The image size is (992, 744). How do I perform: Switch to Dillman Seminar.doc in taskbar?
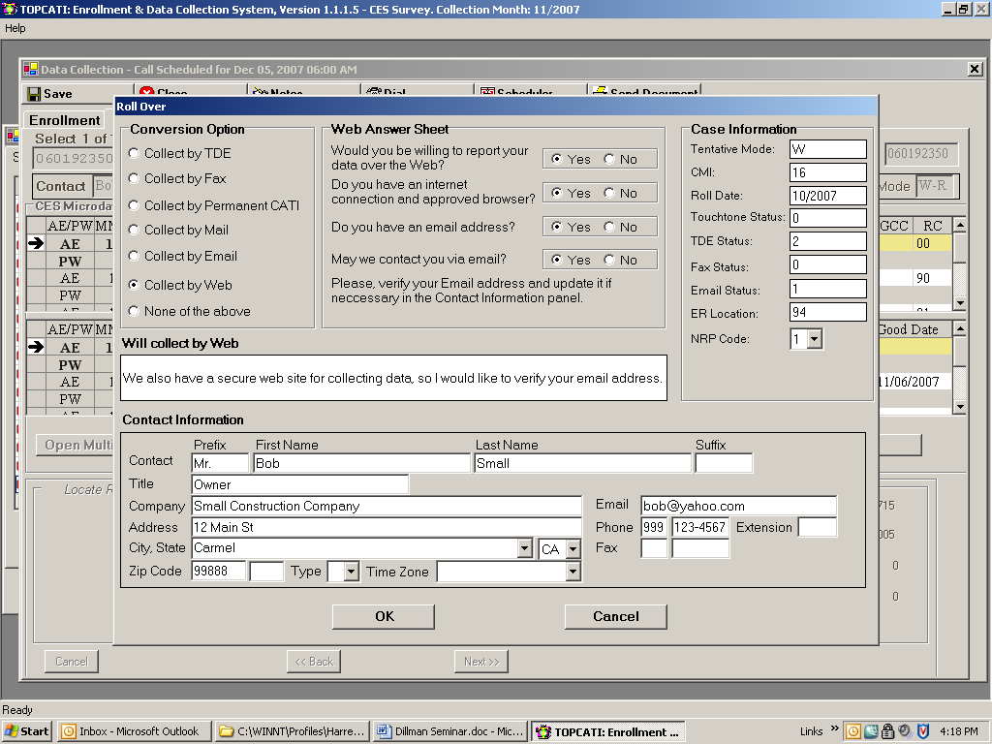tap(449, 731)
